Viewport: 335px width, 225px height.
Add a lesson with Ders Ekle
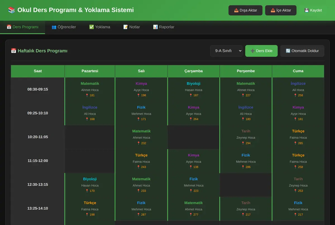click(x=261, y=51)
